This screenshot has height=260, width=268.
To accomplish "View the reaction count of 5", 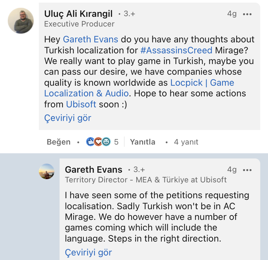I will coord(116,142).
